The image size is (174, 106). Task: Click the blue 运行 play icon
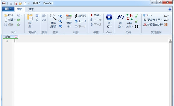(109, 17)
